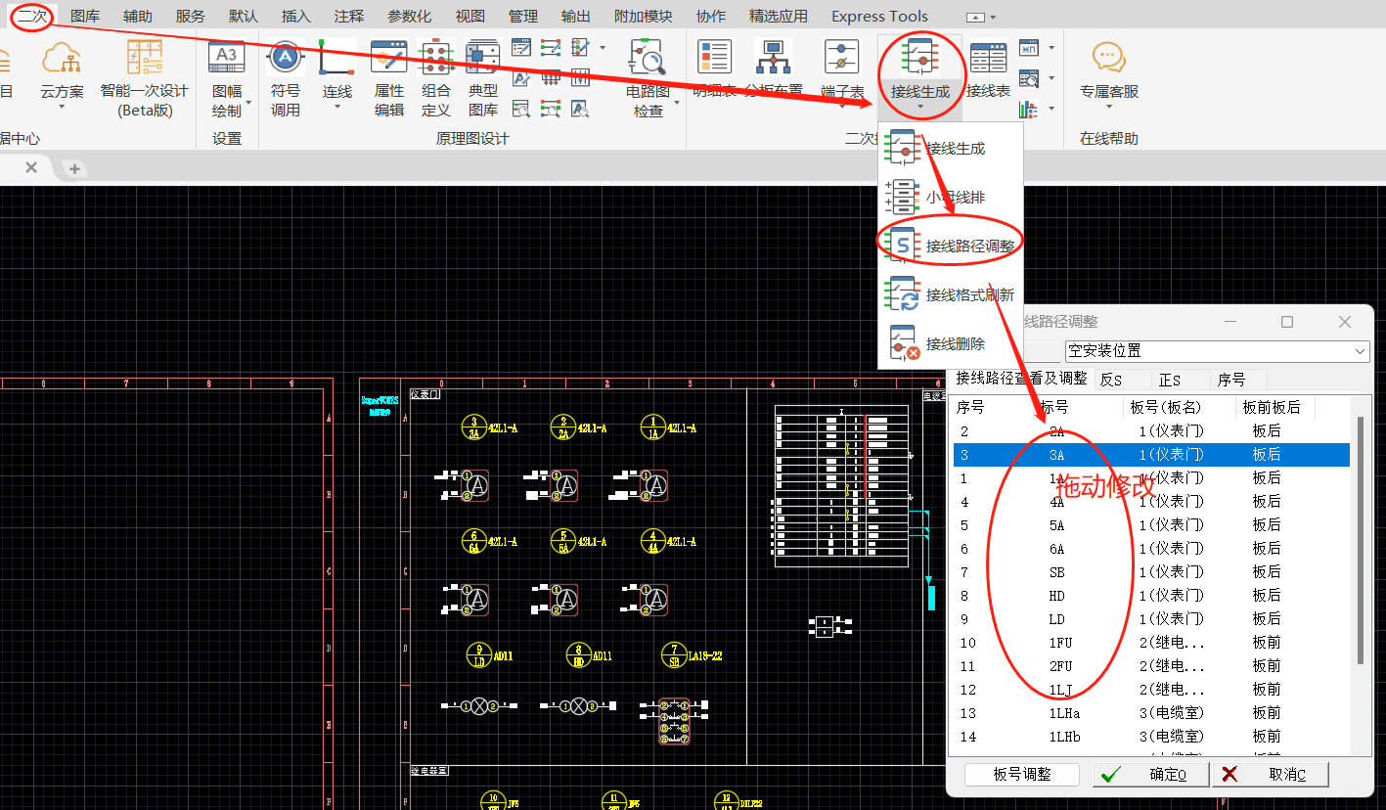Select 接线路径调整 in the dropdown menu
This screenshot has width=1386, height=810.
click(949, 247)
